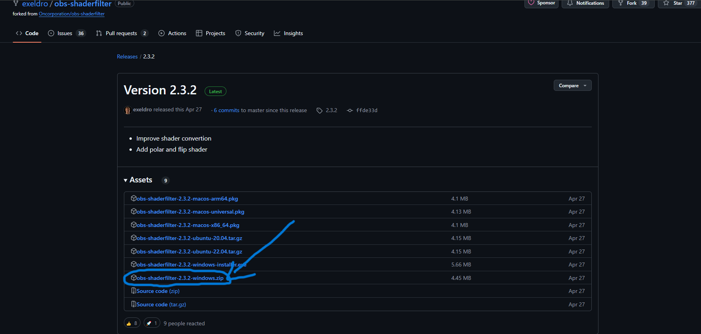Open the obs-shaderfilter repository link
The image size is (701, 334).
pos(83,4)
